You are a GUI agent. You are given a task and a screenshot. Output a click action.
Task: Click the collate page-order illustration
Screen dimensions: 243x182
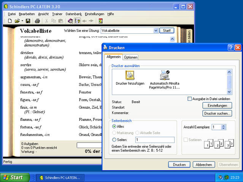(219, 144)
